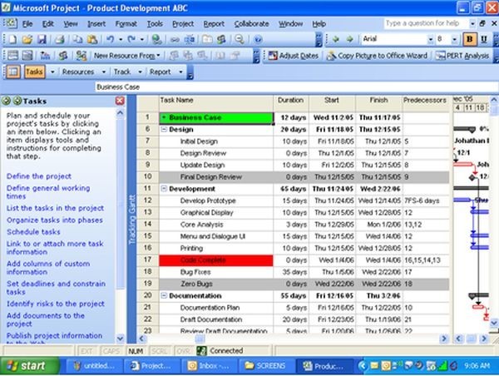
Task: Open the Project menu
Action: click(x=183, y=24)
